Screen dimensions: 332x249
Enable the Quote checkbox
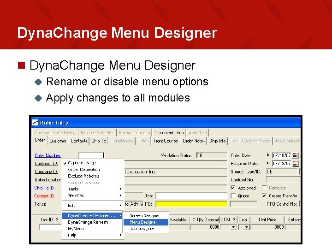click(x=233, y=196)
